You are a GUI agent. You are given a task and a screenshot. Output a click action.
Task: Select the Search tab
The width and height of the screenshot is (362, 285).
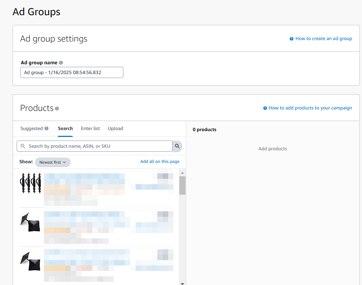pos(65,129)
